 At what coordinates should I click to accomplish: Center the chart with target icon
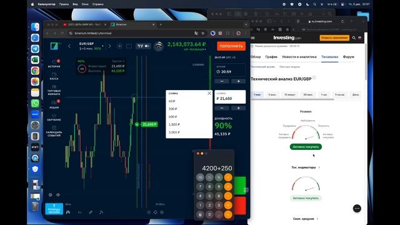pyautogui.click(x=156, y=212)
